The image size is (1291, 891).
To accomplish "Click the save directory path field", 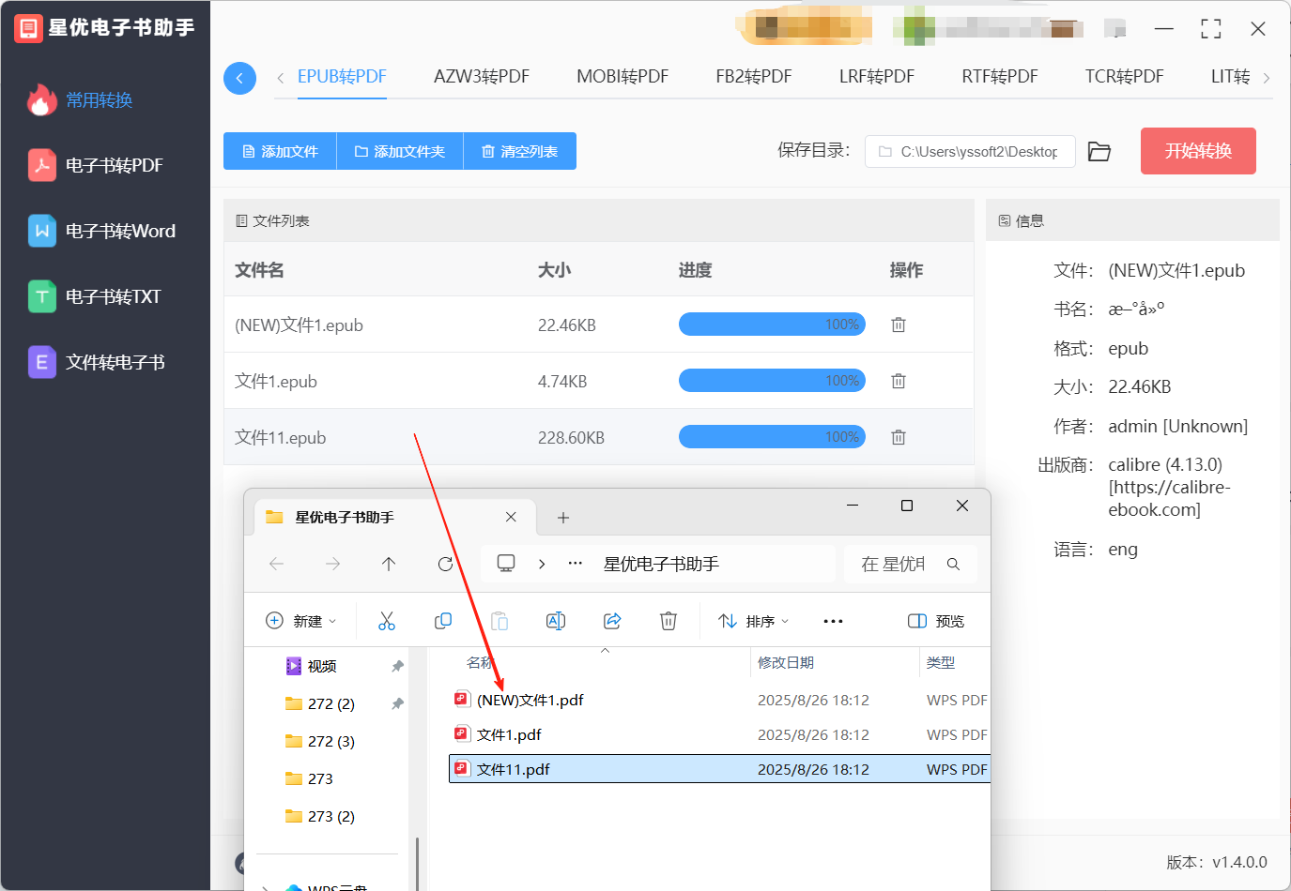I will tap(970, 152).
